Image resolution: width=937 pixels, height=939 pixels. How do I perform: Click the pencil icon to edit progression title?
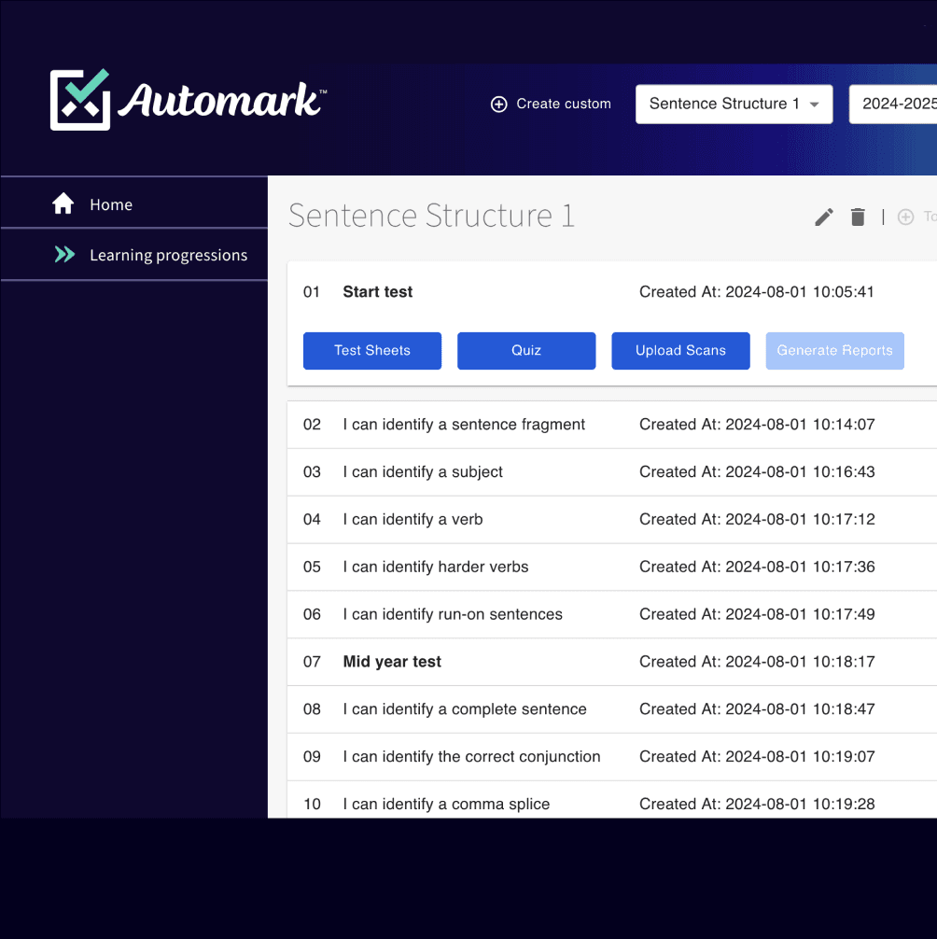coord(822,217)
